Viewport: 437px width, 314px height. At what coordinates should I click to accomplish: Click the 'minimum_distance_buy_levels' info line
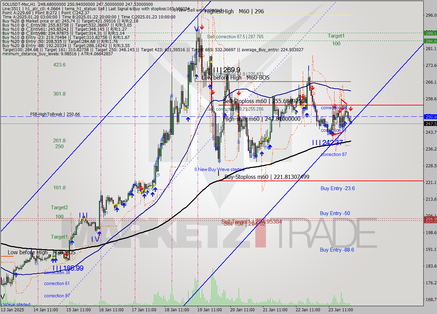tap(57, 54)
